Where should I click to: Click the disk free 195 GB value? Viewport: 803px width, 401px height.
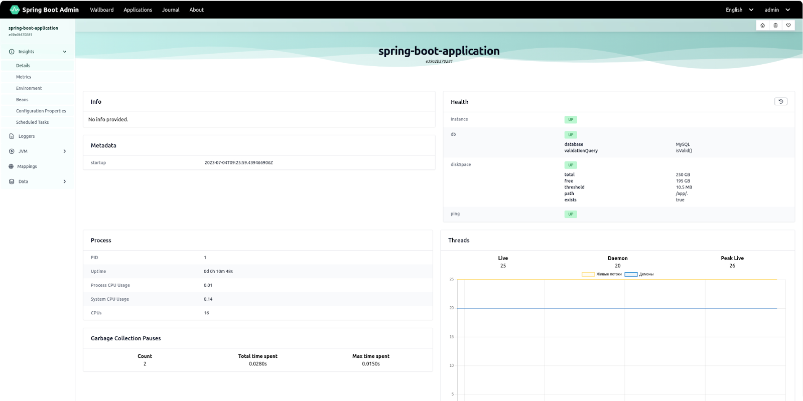click(683, 181)
